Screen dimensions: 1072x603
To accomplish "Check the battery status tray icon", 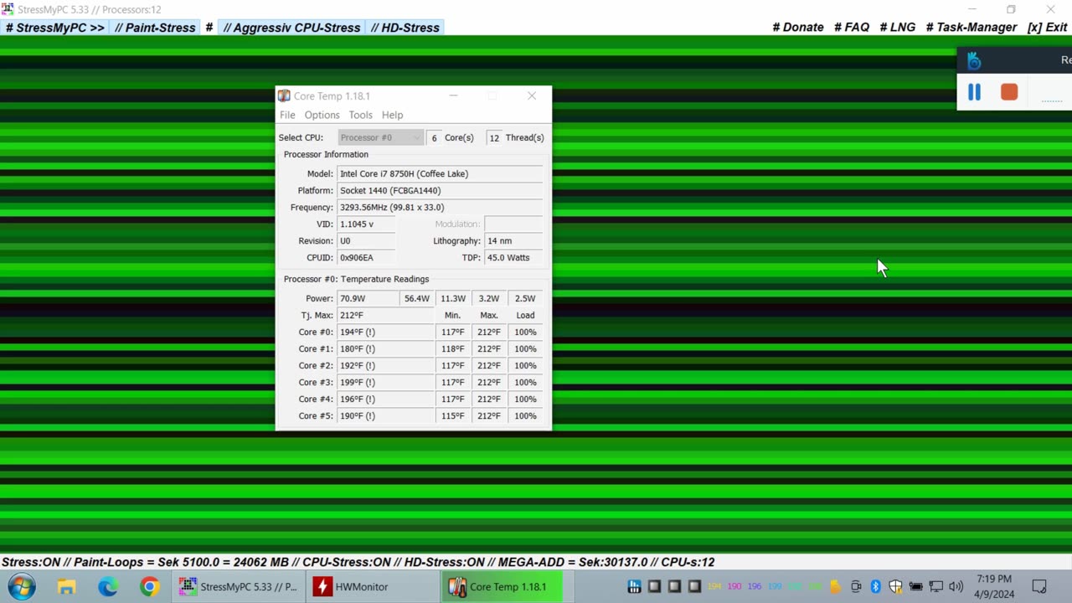I will [915, 586].
